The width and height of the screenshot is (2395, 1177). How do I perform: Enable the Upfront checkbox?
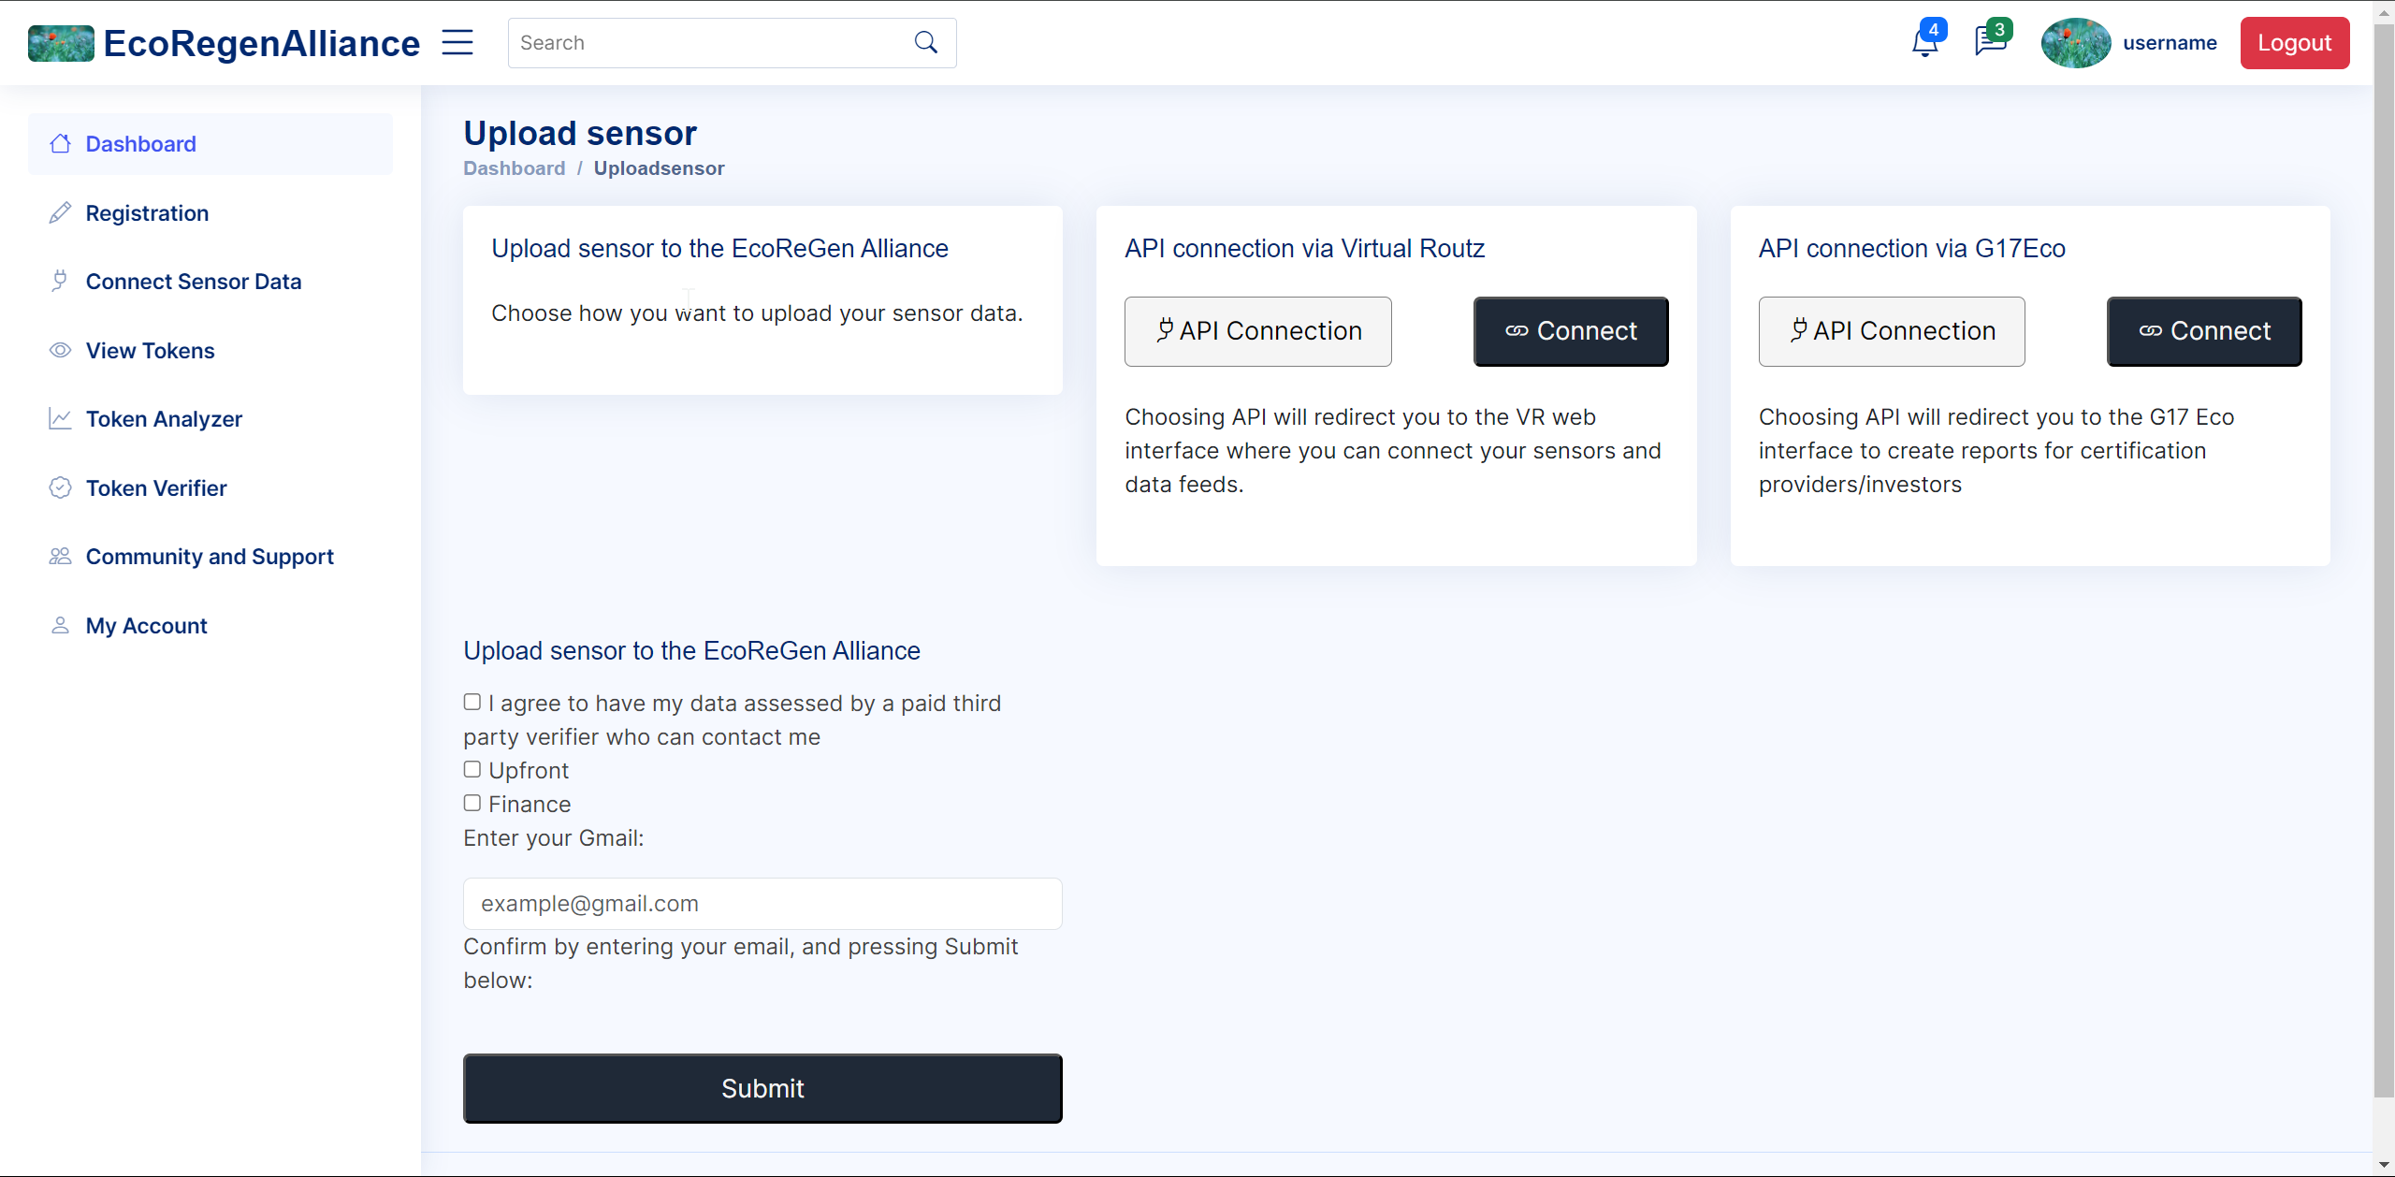click(x=472, y=769)
